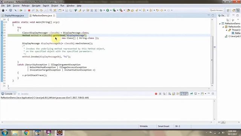Open the Project menu
The width and height of the screenshot is (241, 136).
pyautogui.click(x=55, y=6)
